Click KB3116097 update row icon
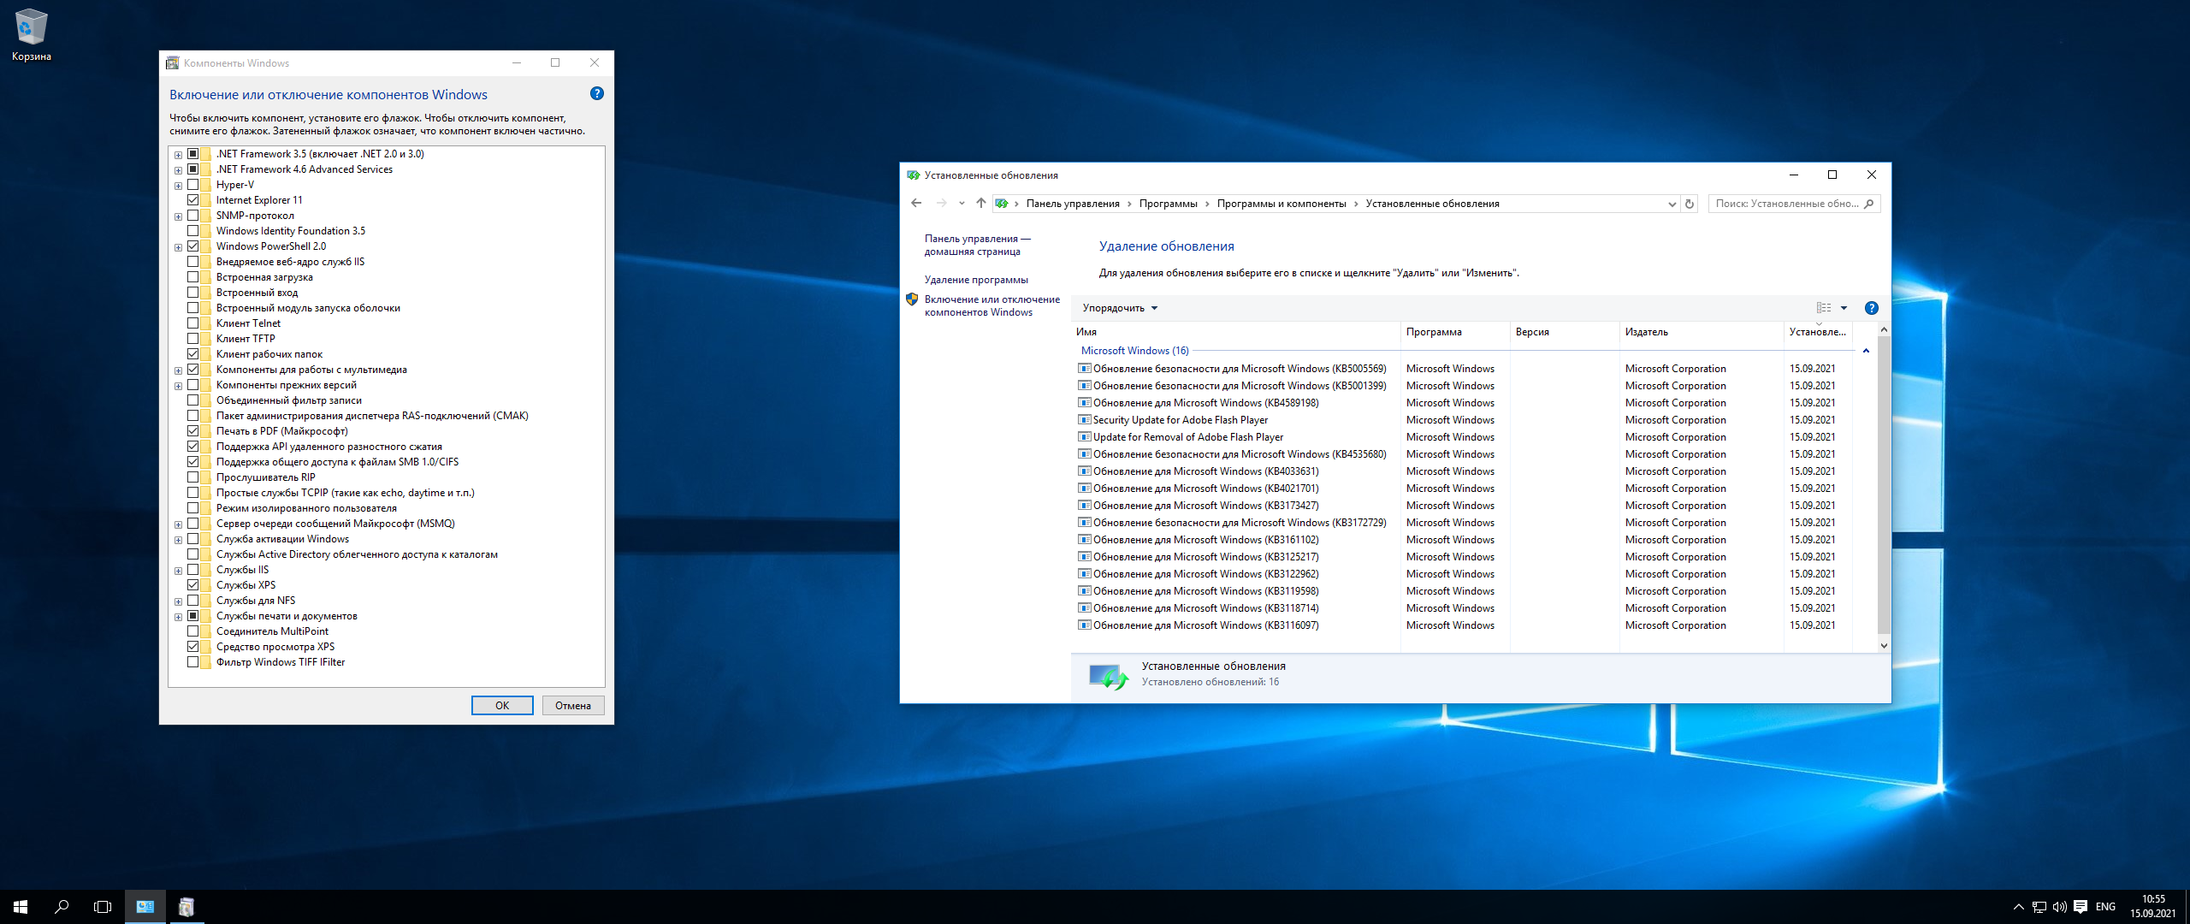2190x924 pixels. [1084, 625]
